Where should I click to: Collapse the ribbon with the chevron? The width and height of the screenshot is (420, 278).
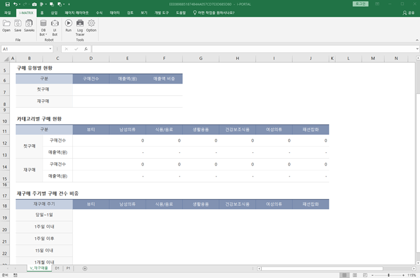[x=416, y=41]
